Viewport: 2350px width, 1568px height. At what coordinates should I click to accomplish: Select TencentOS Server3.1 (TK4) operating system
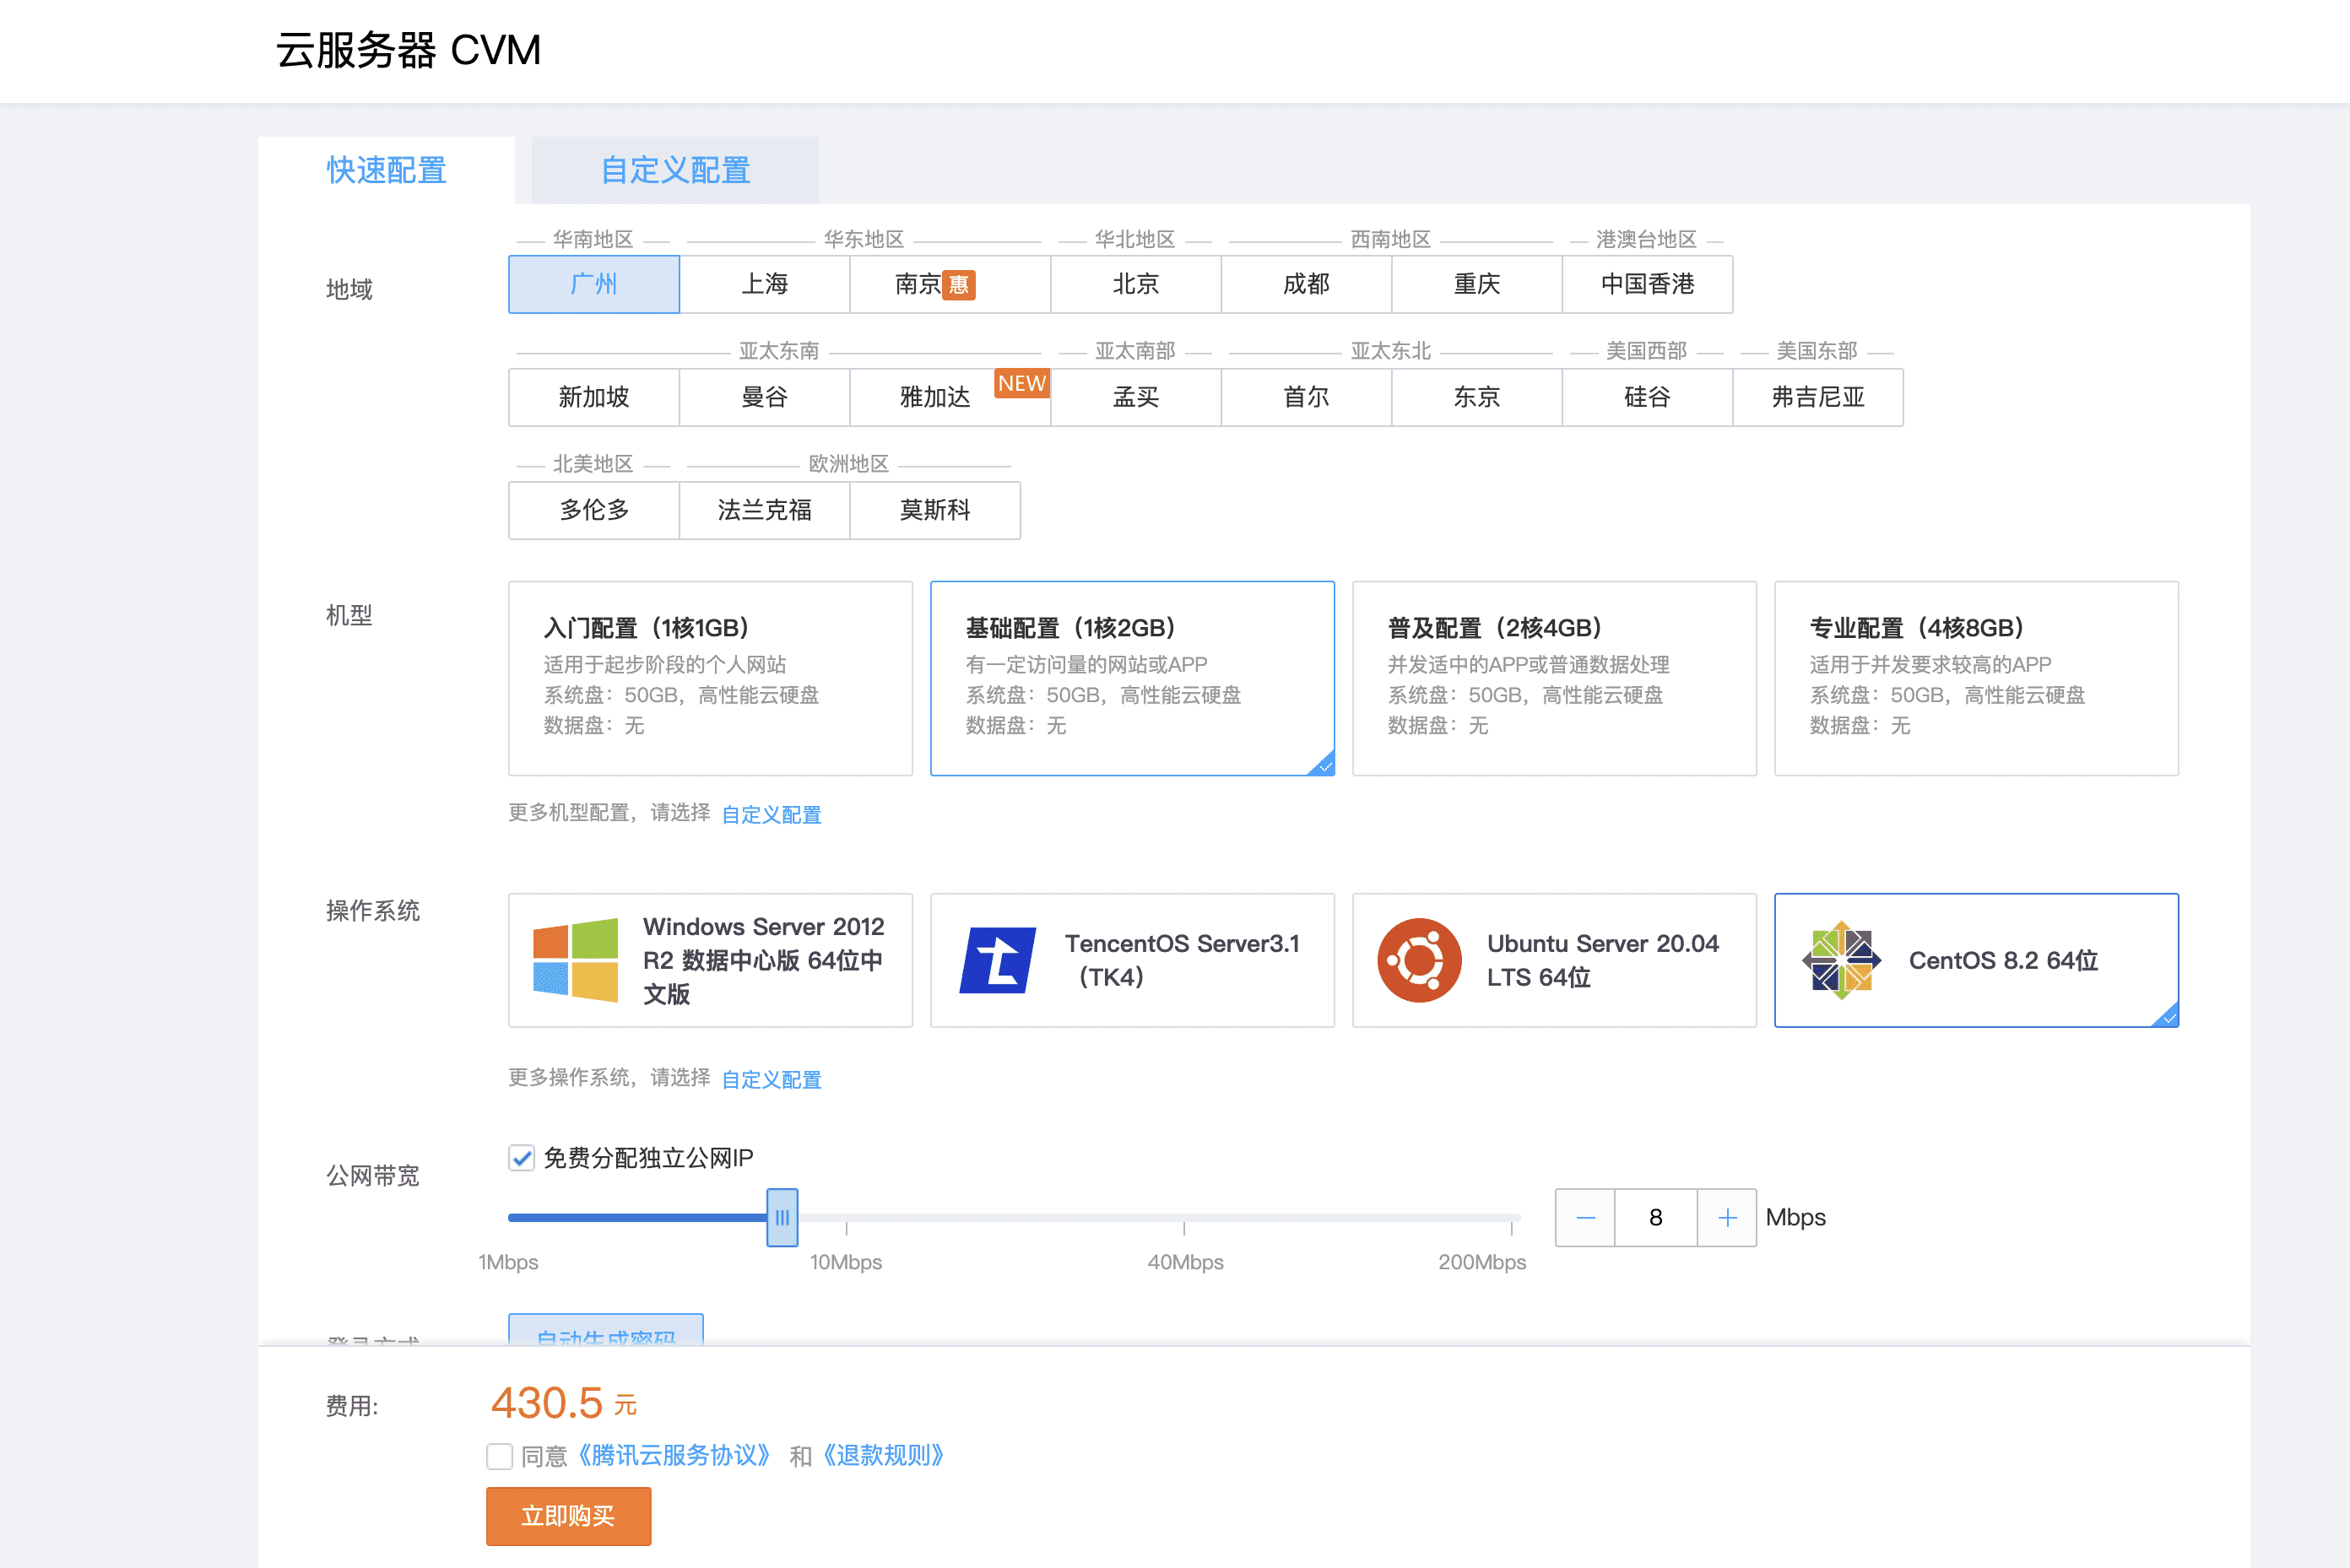tap(1131, 960)
